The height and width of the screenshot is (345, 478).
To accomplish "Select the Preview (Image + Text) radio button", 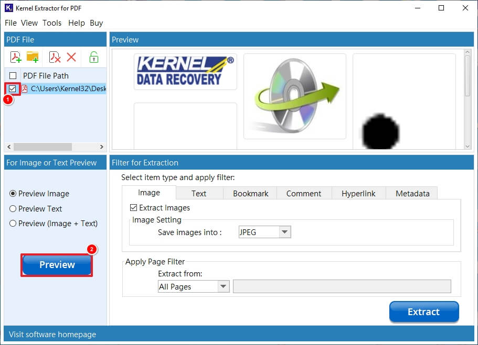I will 13,224.
